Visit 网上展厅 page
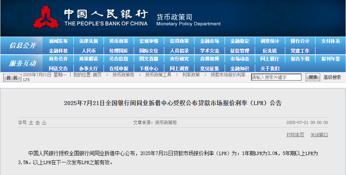The height and width of the screenshot is (175, 346). [x=270, y=59]
